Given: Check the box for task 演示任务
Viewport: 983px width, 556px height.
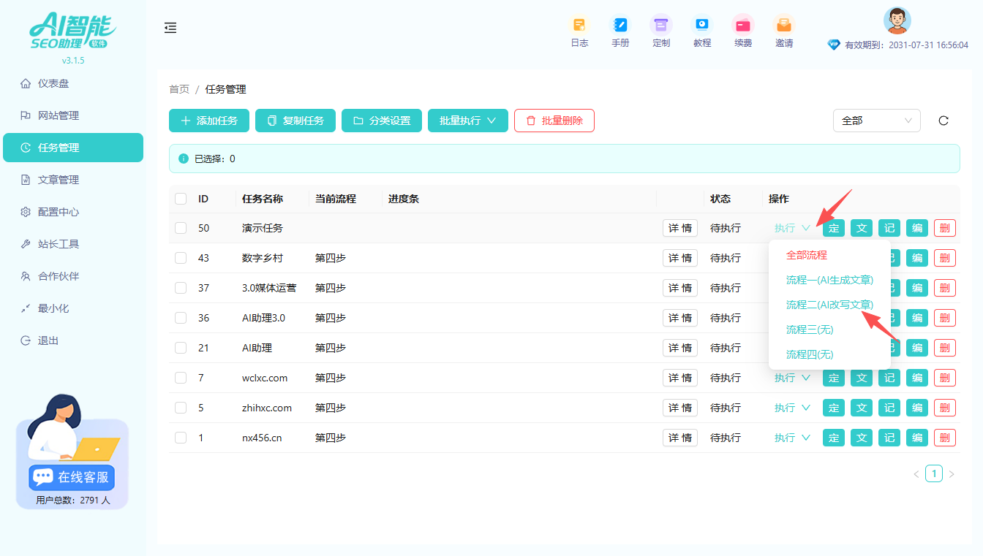Looking at the screenshot, I should click(x=181, y=228).
